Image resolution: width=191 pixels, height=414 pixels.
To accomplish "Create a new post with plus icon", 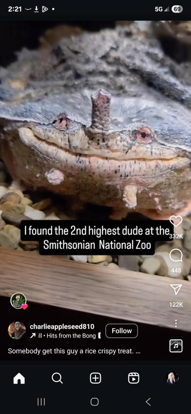I will [x=95, y=378].
